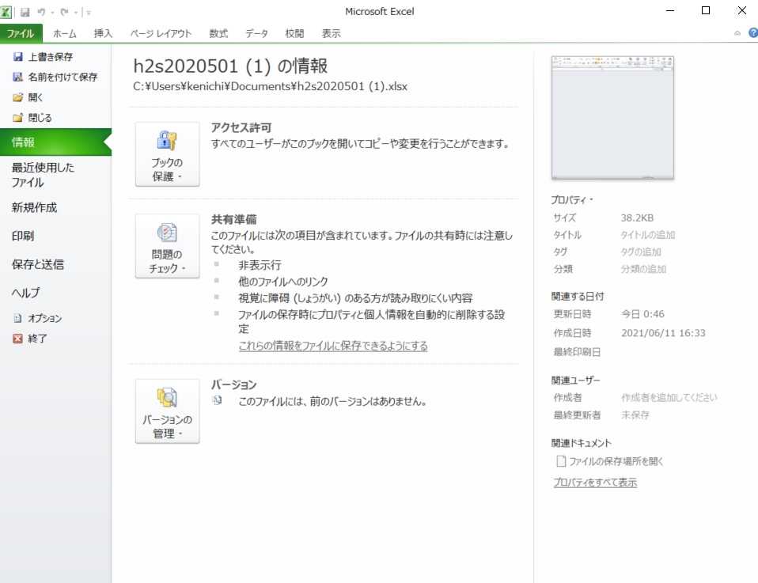The height and width of the screenshot is (583, 758).
Task: Expand the バージョンの管理 dropdown button
Action: point(167,411)
